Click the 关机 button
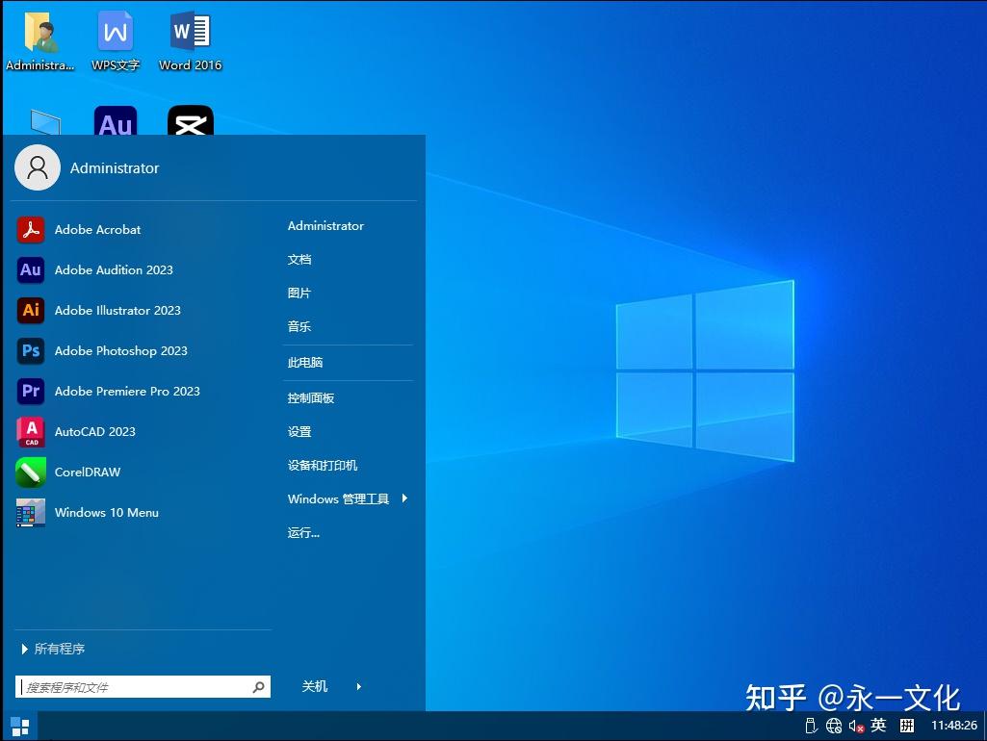The width and height of the screenshot is (987, 741). point(315,686)
